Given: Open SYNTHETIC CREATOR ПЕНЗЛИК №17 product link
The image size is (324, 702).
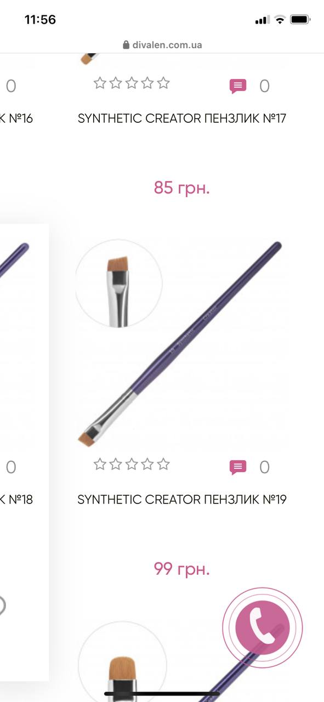Looking at the screenshot, I should [182, 118].
